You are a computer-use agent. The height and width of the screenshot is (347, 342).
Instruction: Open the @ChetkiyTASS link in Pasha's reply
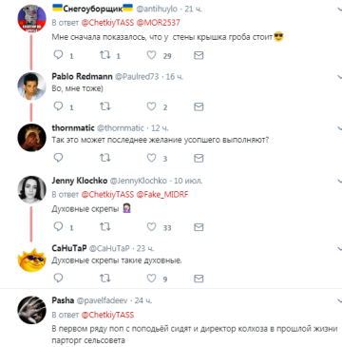coord(107,315)
